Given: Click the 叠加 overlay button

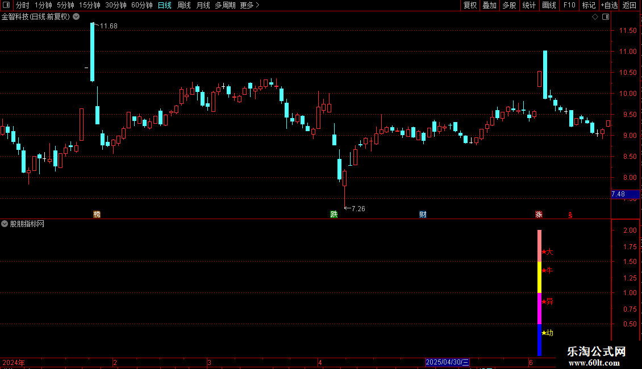Looking at the screenshot, I should [489, 5].
